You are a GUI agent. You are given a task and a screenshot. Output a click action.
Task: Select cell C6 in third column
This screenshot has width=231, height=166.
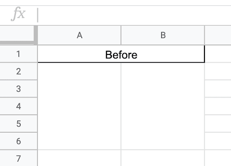click(x=218, y=141)
